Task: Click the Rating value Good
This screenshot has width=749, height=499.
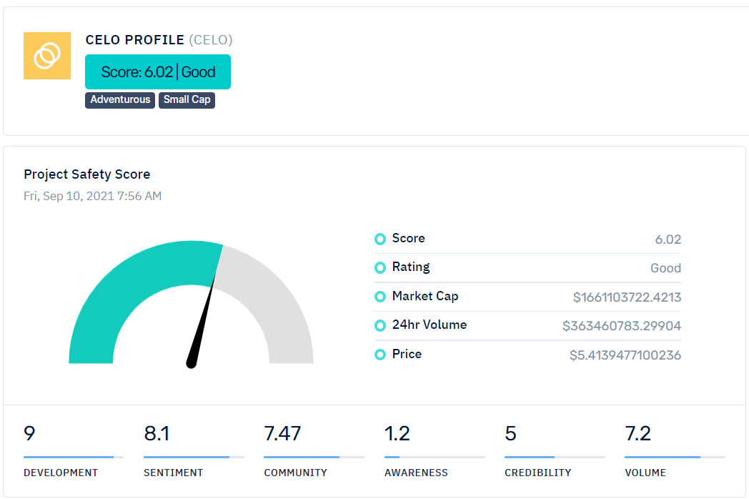Action: 665,267
